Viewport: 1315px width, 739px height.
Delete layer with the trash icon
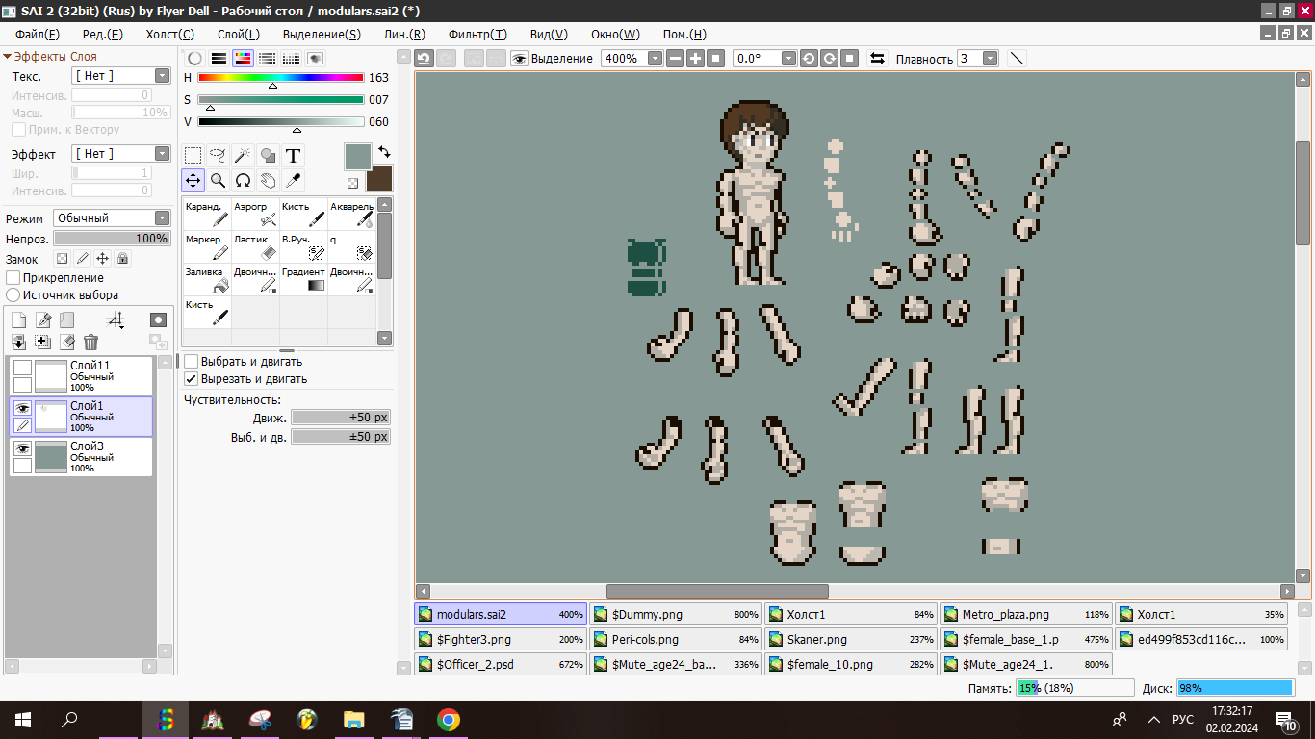coord(90,342)
